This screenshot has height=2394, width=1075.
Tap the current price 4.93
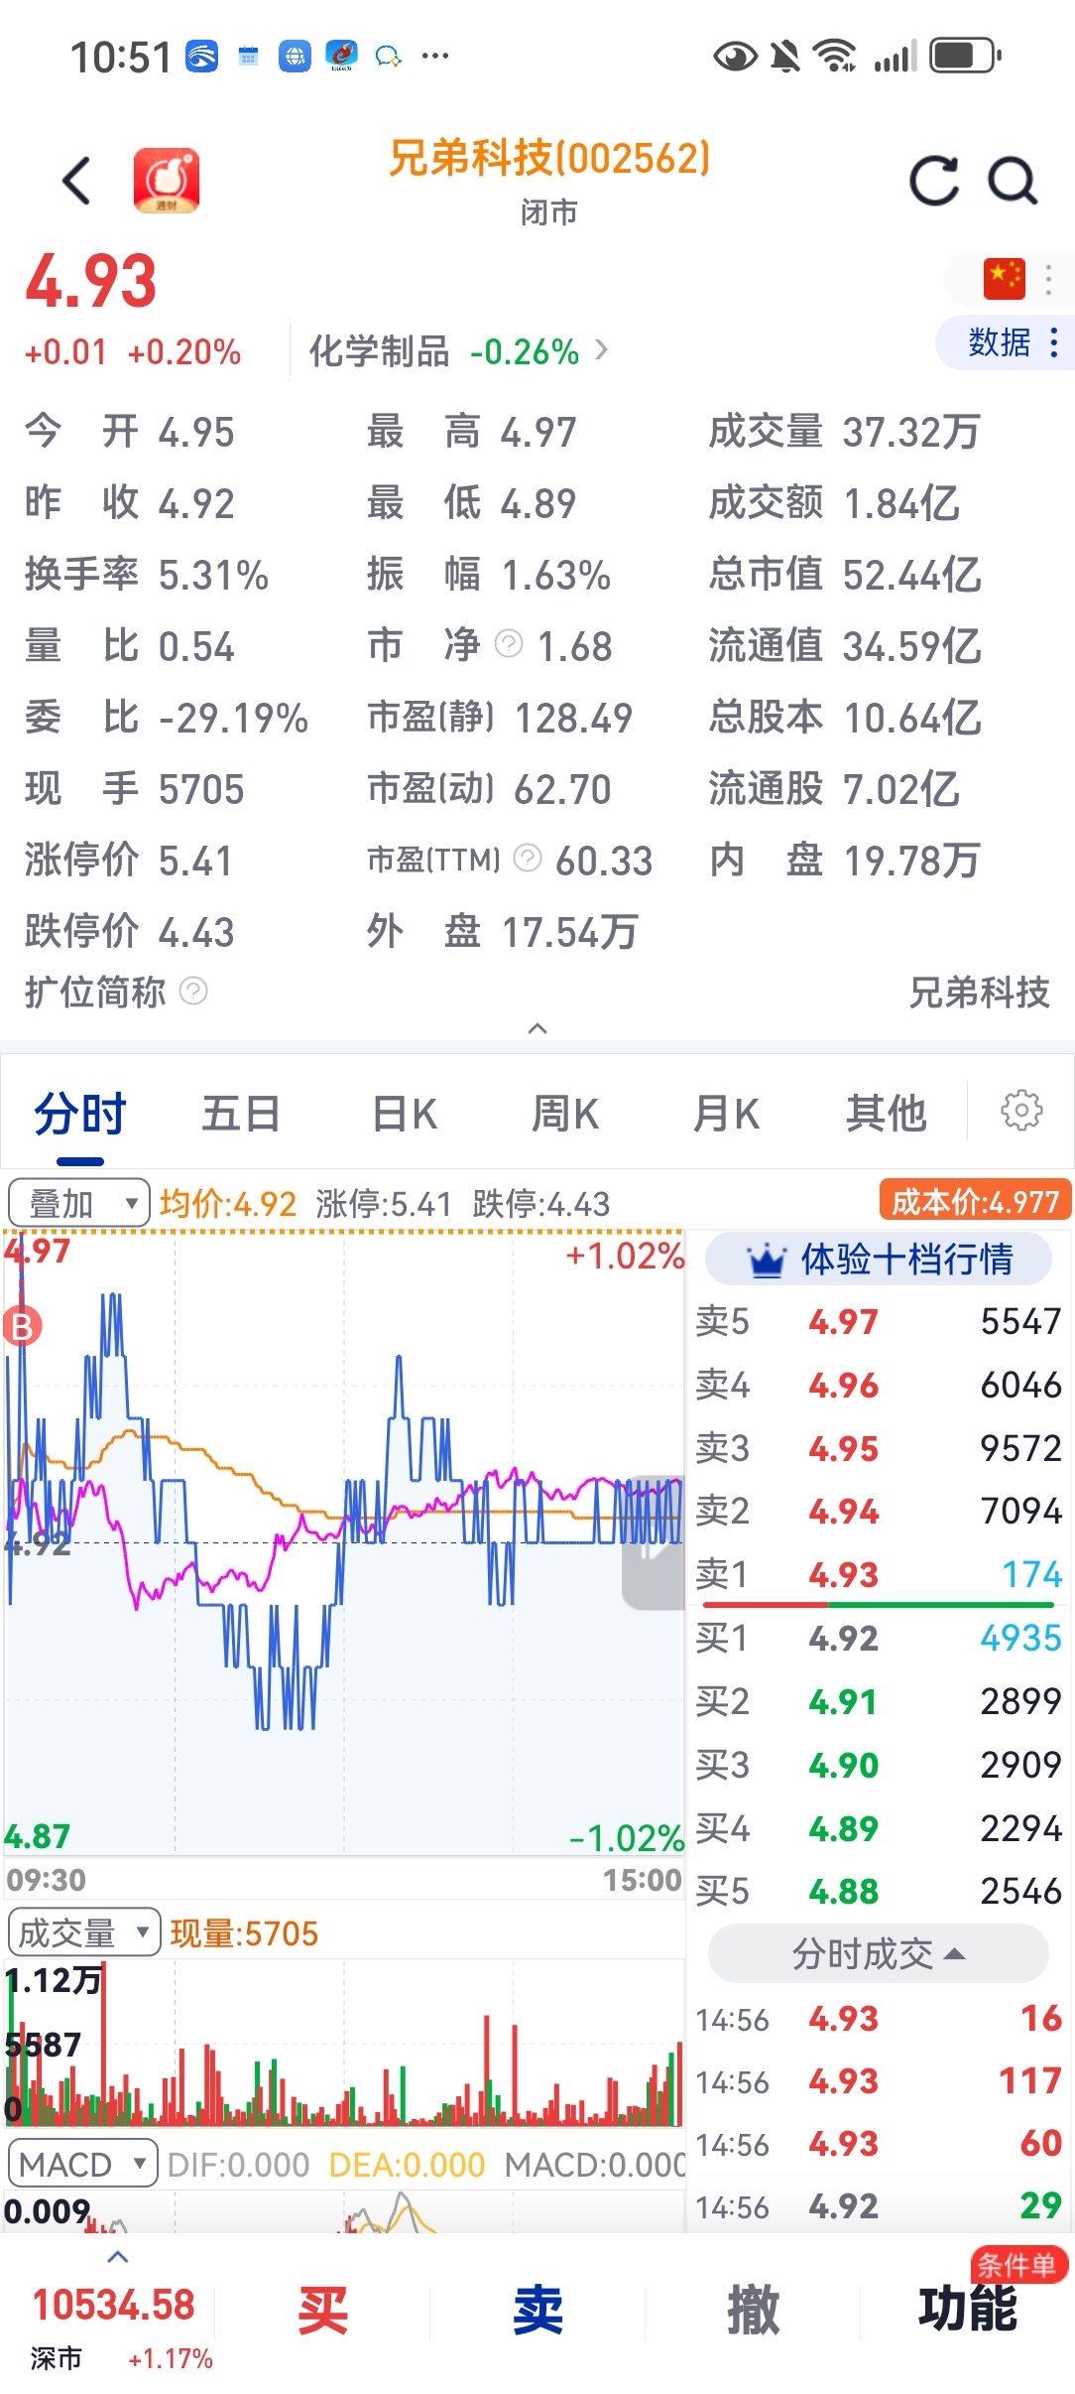(x=91, y=281)
